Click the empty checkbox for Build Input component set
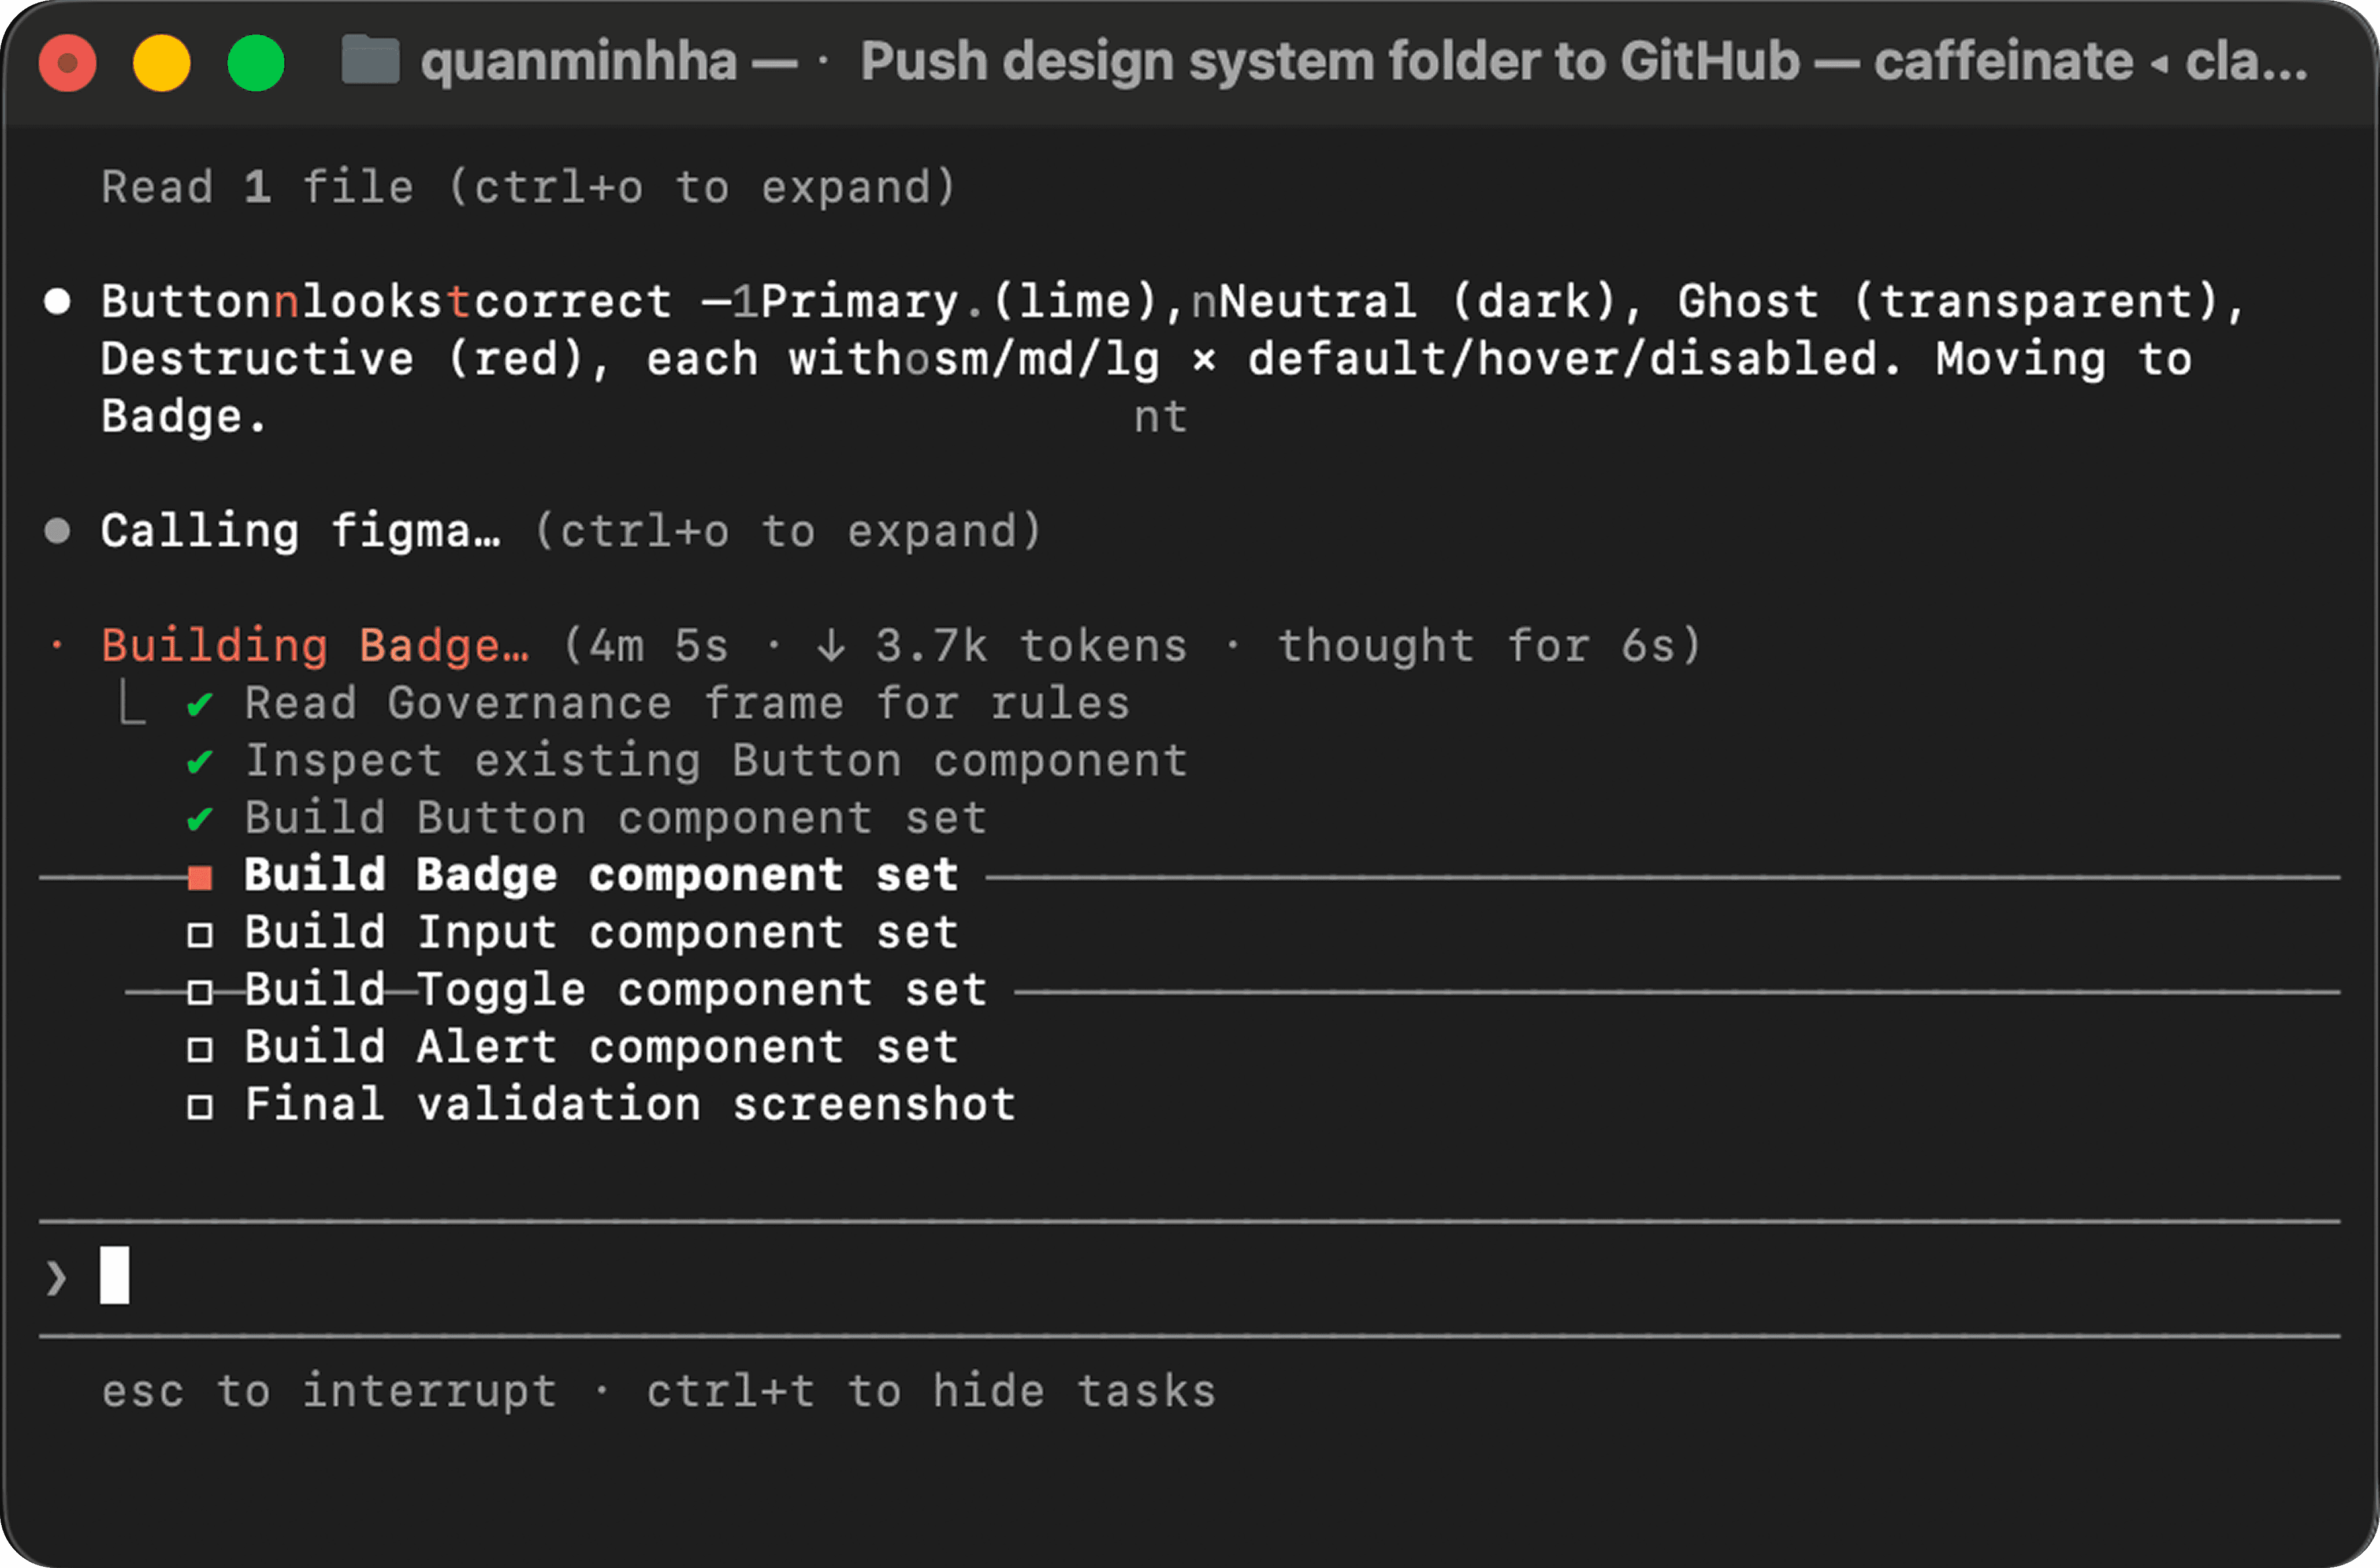The image size is (2380, 1568). click(x=200, y=935)
